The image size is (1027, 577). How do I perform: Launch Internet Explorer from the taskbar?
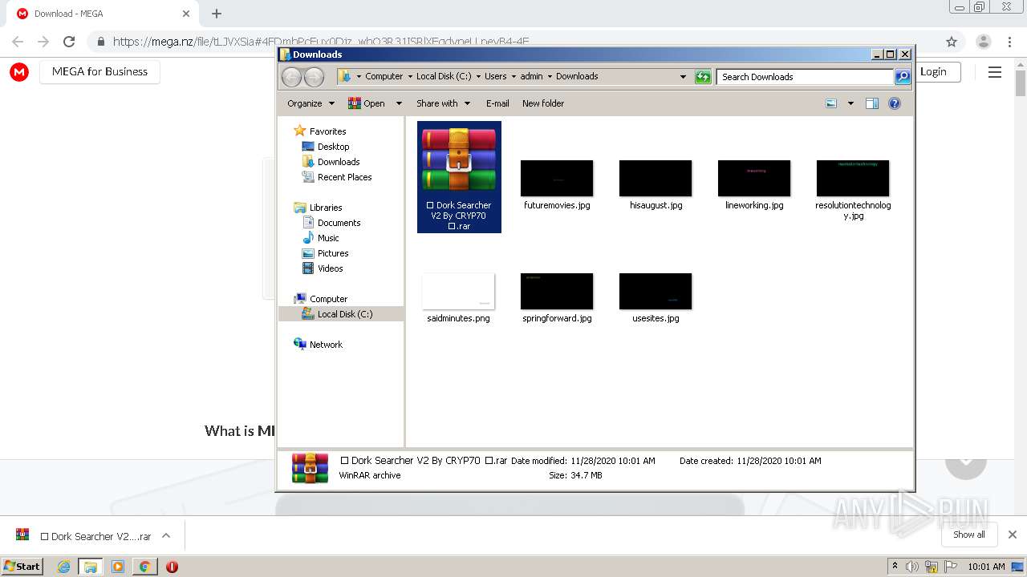pos(63,567)
